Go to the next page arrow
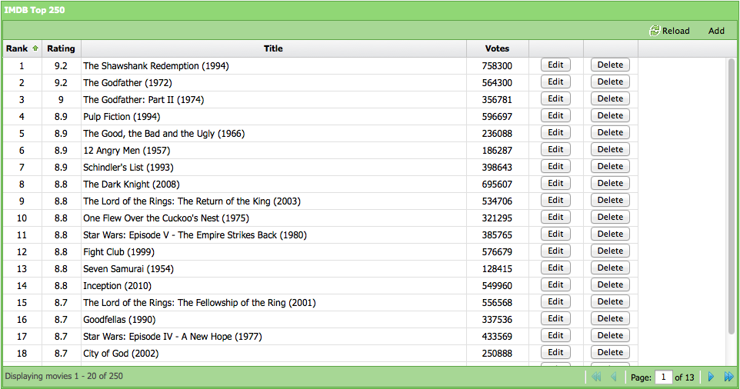 tap(711, 377)
